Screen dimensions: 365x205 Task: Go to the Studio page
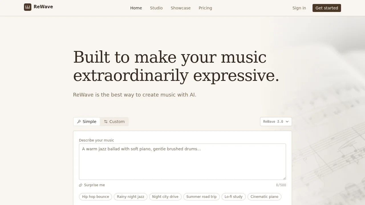click(x=156, y=8)
